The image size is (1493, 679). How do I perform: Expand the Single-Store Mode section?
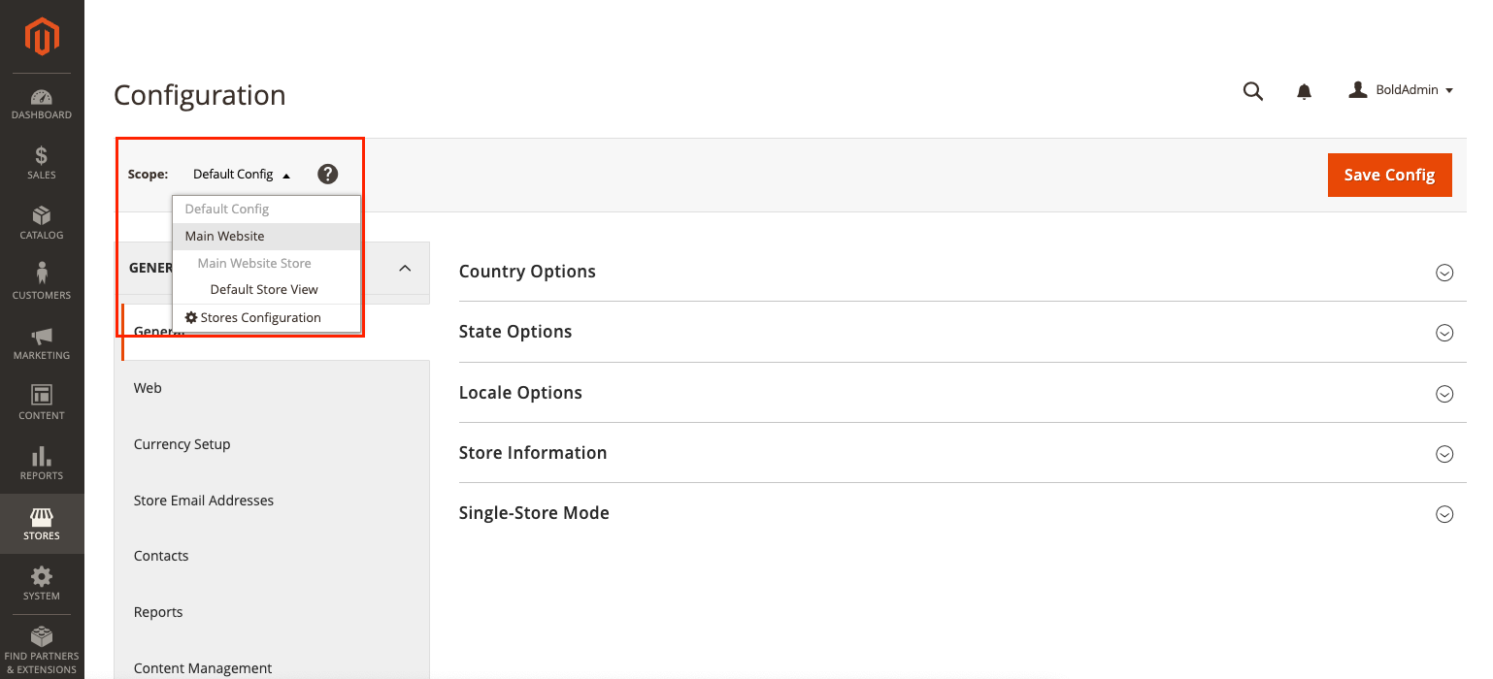coord(1444,514)
